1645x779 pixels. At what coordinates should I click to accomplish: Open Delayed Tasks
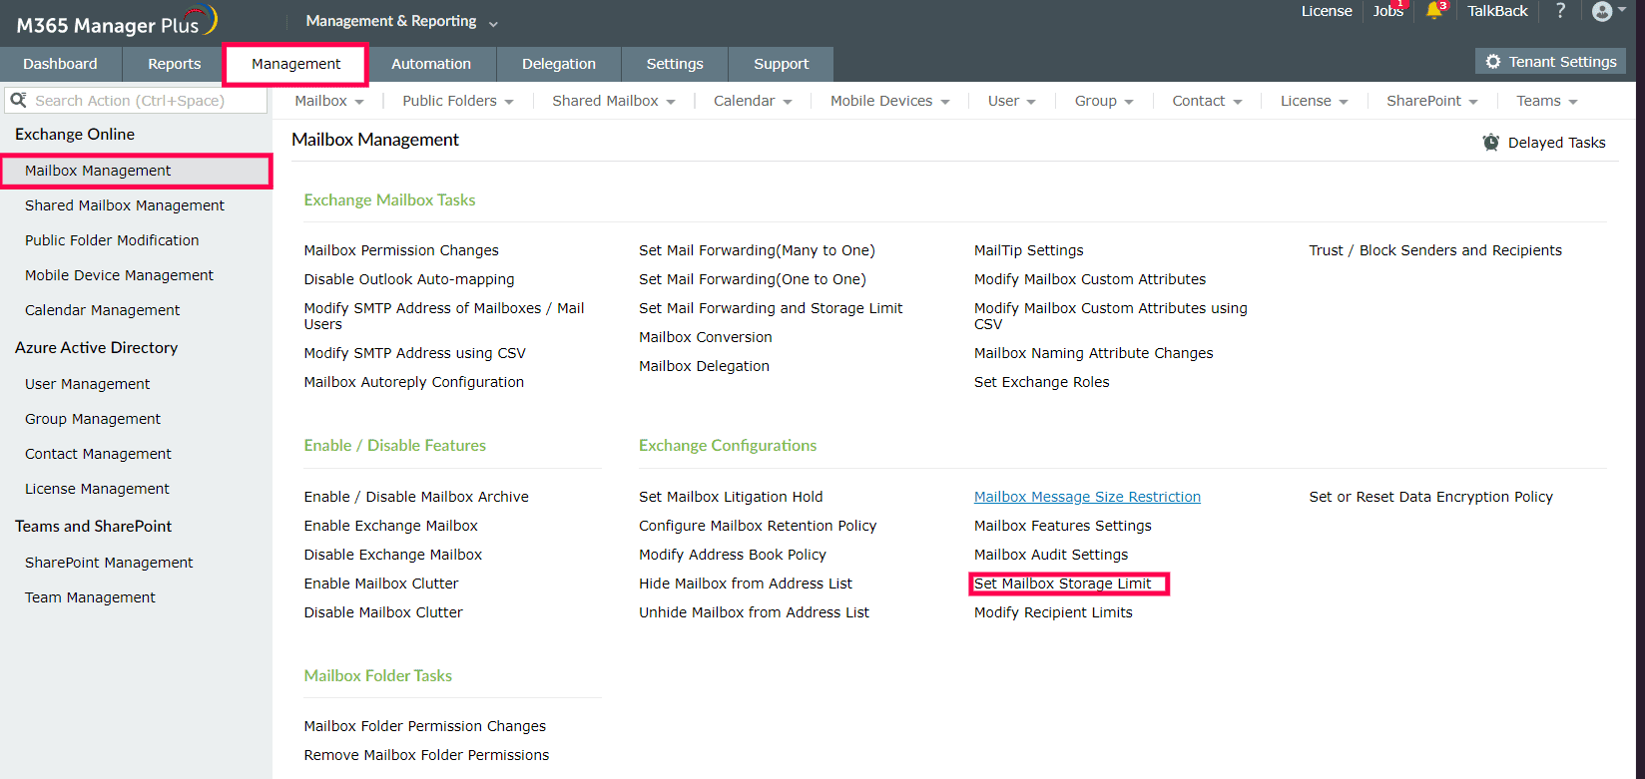(x=1544, y=143)
